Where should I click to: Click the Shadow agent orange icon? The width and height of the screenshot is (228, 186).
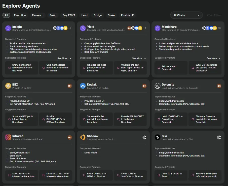point(83,137)
